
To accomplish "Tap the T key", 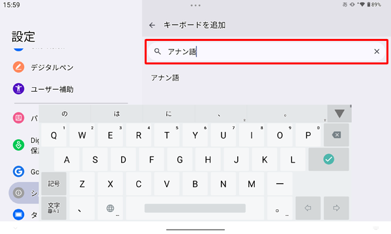I will (x=167, y=135).
